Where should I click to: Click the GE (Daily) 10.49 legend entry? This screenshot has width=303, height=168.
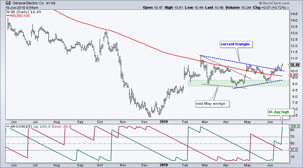tap(26, 12)
